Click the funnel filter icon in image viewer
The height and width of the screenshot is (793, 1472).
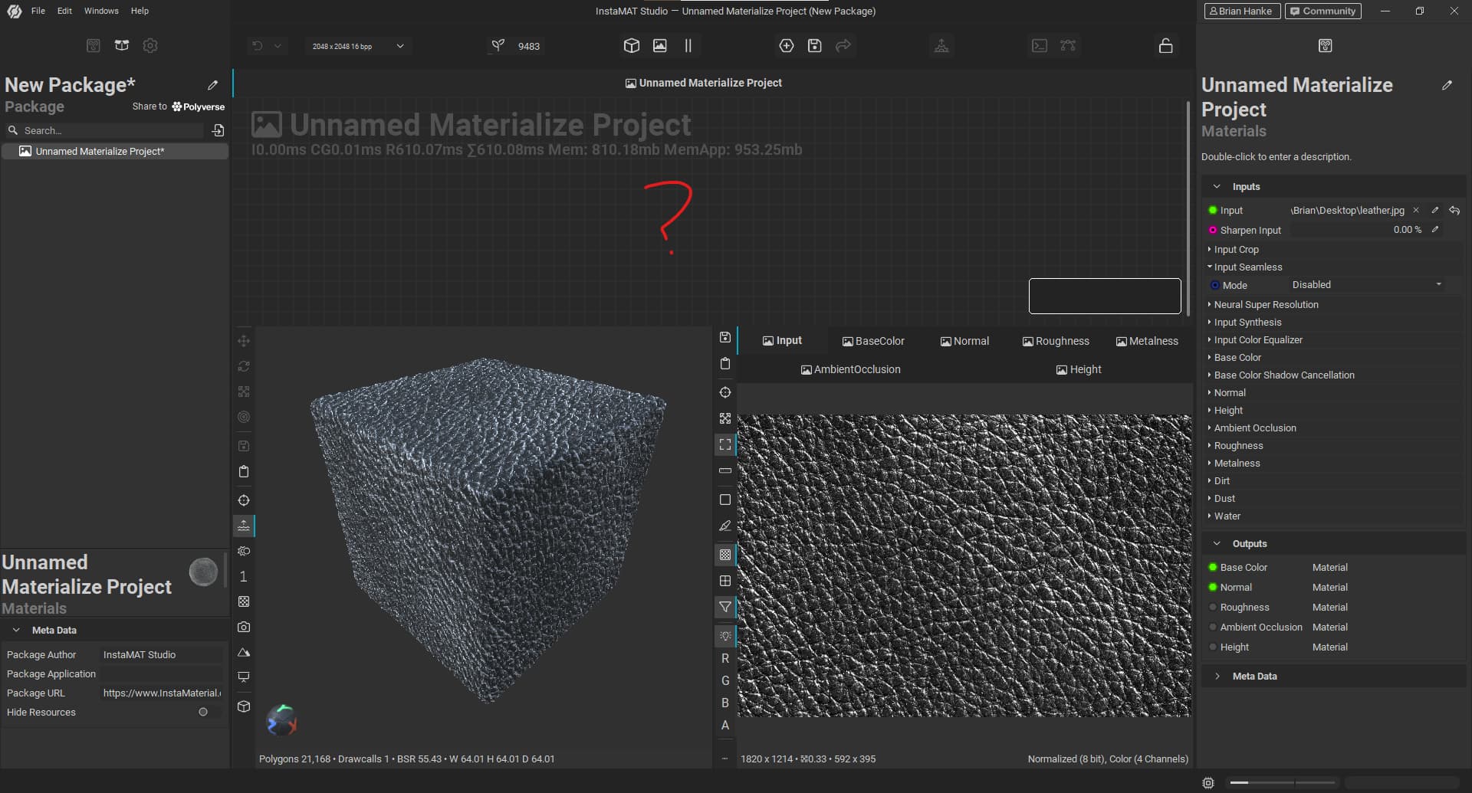point(724,607)
